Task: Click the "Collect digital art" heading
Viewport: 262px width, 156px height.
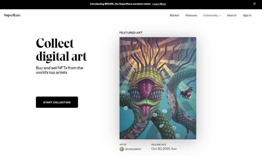Action: click(x=61, y=50)
